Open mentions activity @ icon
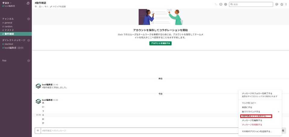Screen dimensions: 289x137 point(277,4)
